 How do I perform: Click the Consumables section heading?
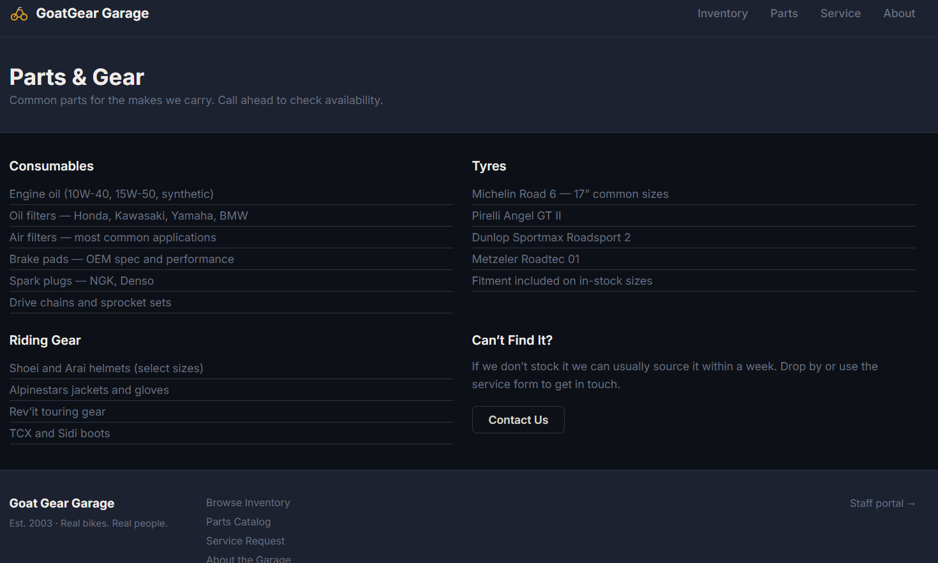coord(52,166)
